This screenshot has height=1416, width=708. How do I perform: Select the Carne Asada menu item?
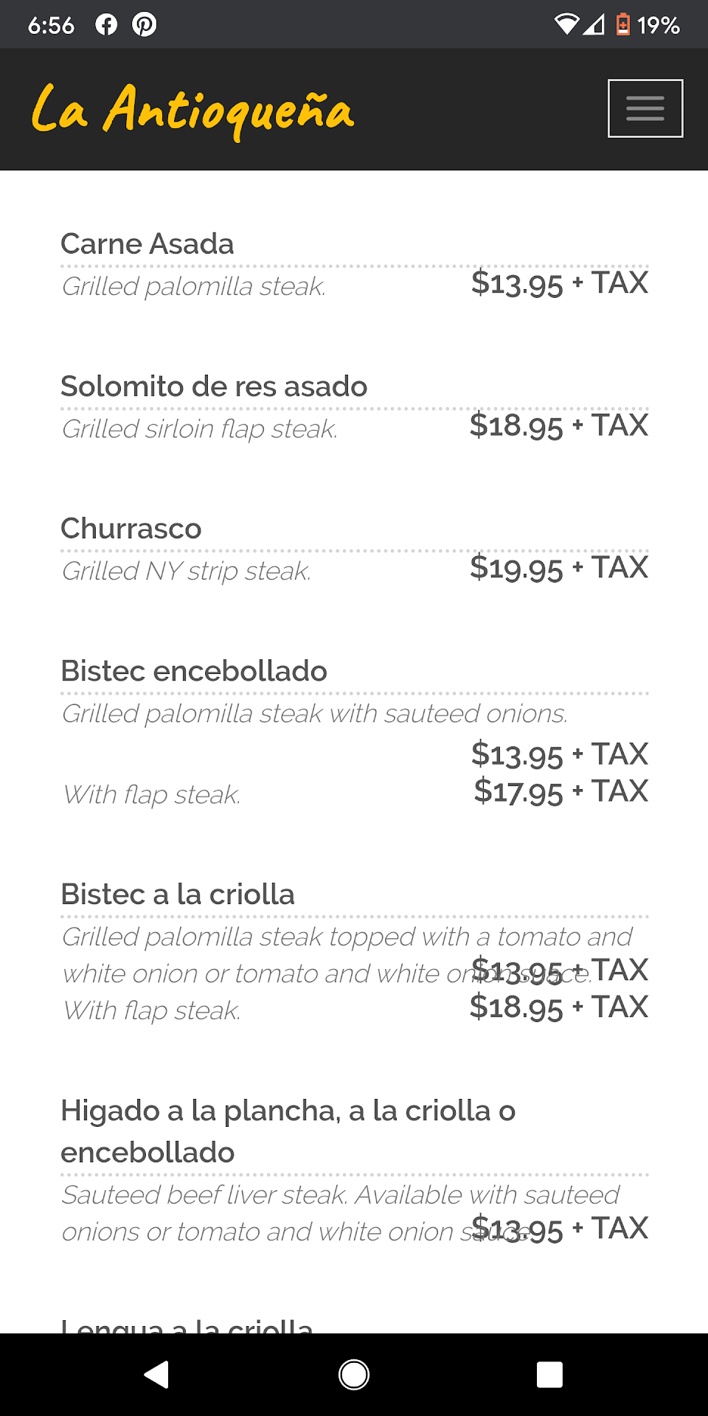147,244
